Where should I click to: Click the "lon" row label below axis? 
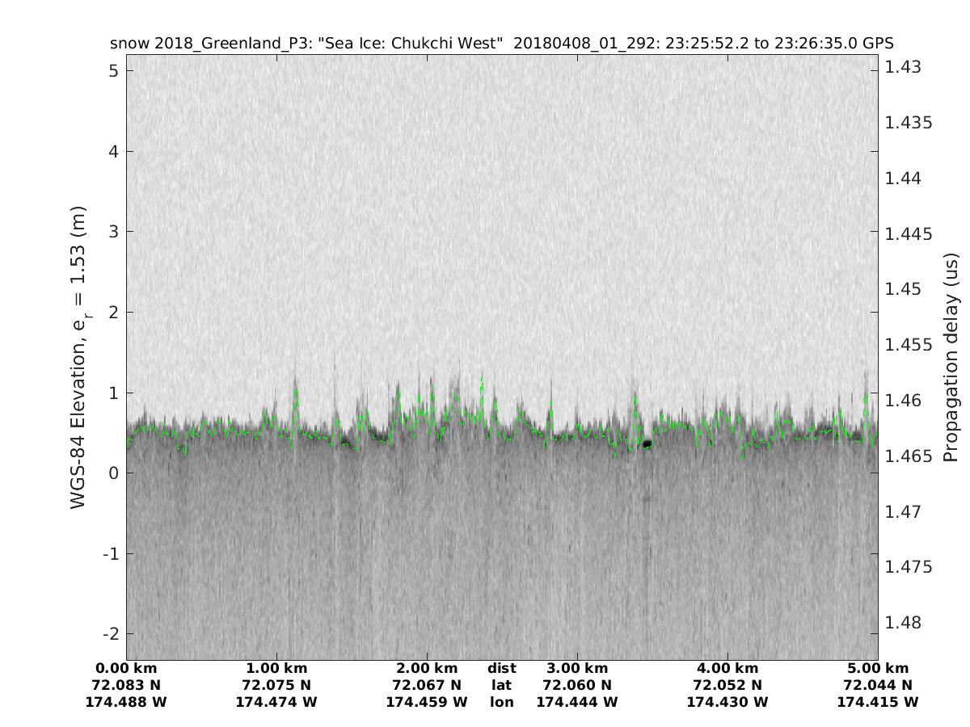(x=501, y=702)
